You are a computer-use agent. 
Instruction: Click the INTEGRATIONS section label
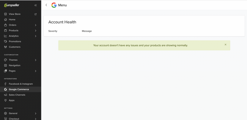[x=10, y=79]
